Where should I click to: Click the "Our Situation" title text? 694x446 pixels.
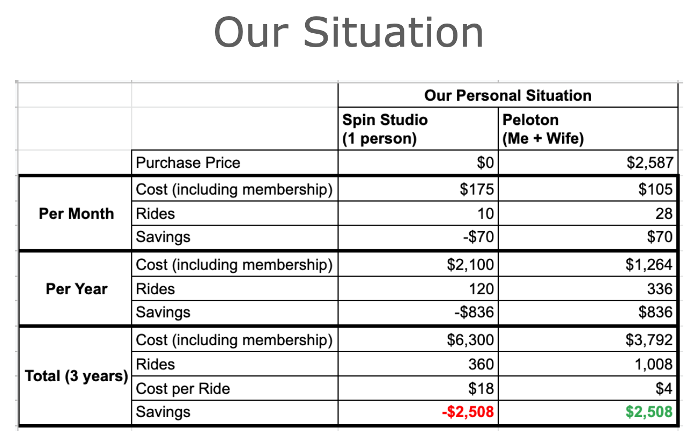[x=349, y=32]
